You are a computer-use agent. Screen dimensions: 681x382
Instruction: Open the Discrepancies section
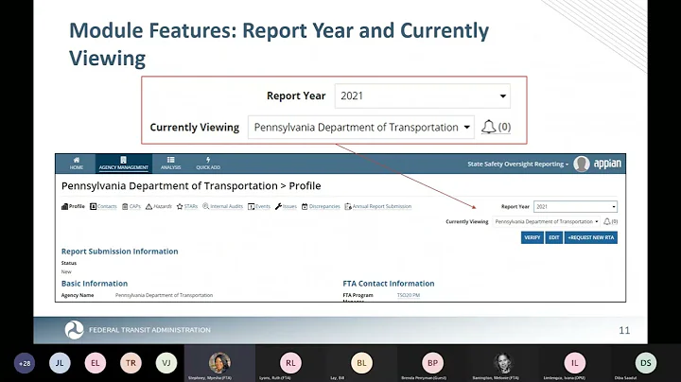tap(321, 207)
